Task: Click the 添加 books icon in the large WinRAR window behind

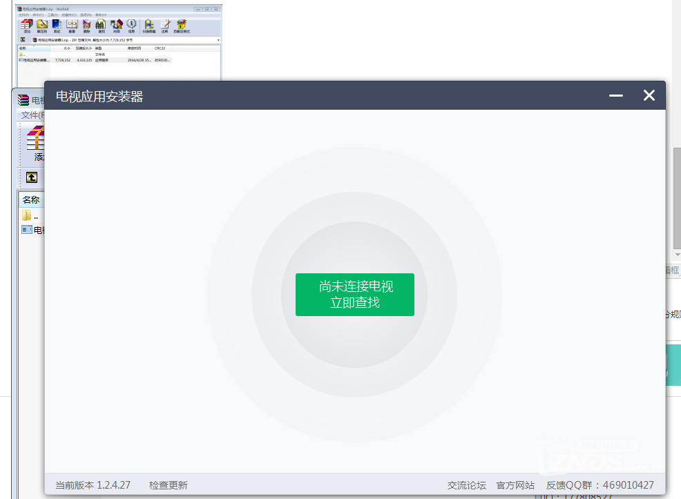Action: pyautogui.click(x=36, y=143)
